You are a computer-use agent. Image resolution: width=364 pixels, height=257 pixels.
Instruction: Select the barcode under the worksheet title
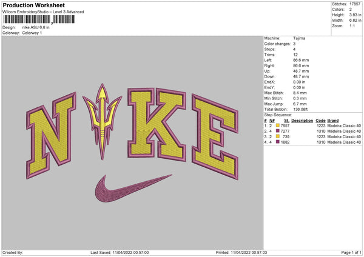coord(39,19)
